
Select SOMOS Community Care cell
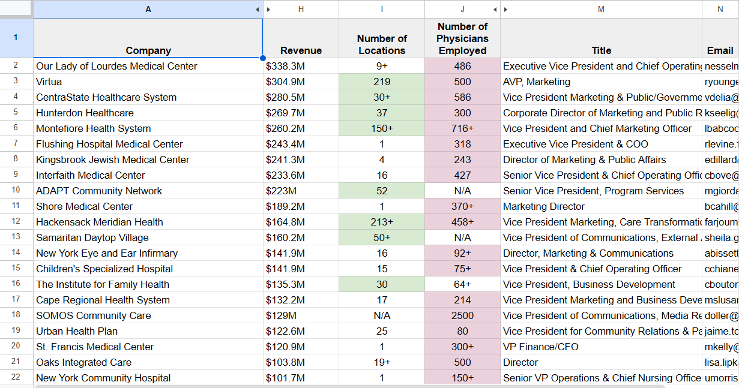tap(148, 315)
